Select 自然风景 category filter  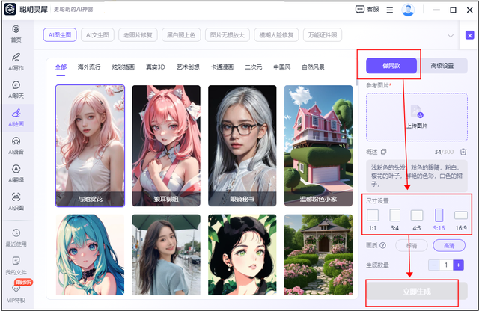click(313, 67)
